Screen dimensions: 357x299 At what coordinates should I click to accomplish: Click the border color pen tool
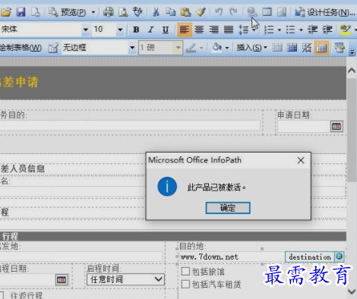pos(191,47)
